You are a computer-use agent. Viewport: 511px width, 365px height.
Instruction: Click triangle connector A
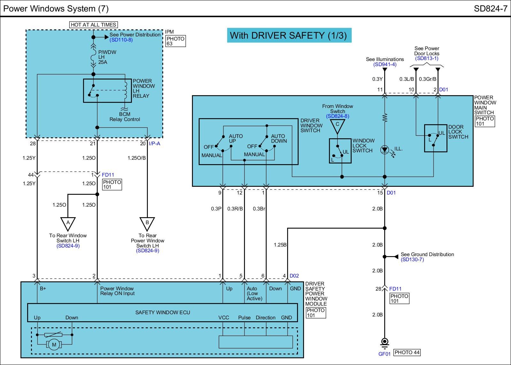point(68,224)
